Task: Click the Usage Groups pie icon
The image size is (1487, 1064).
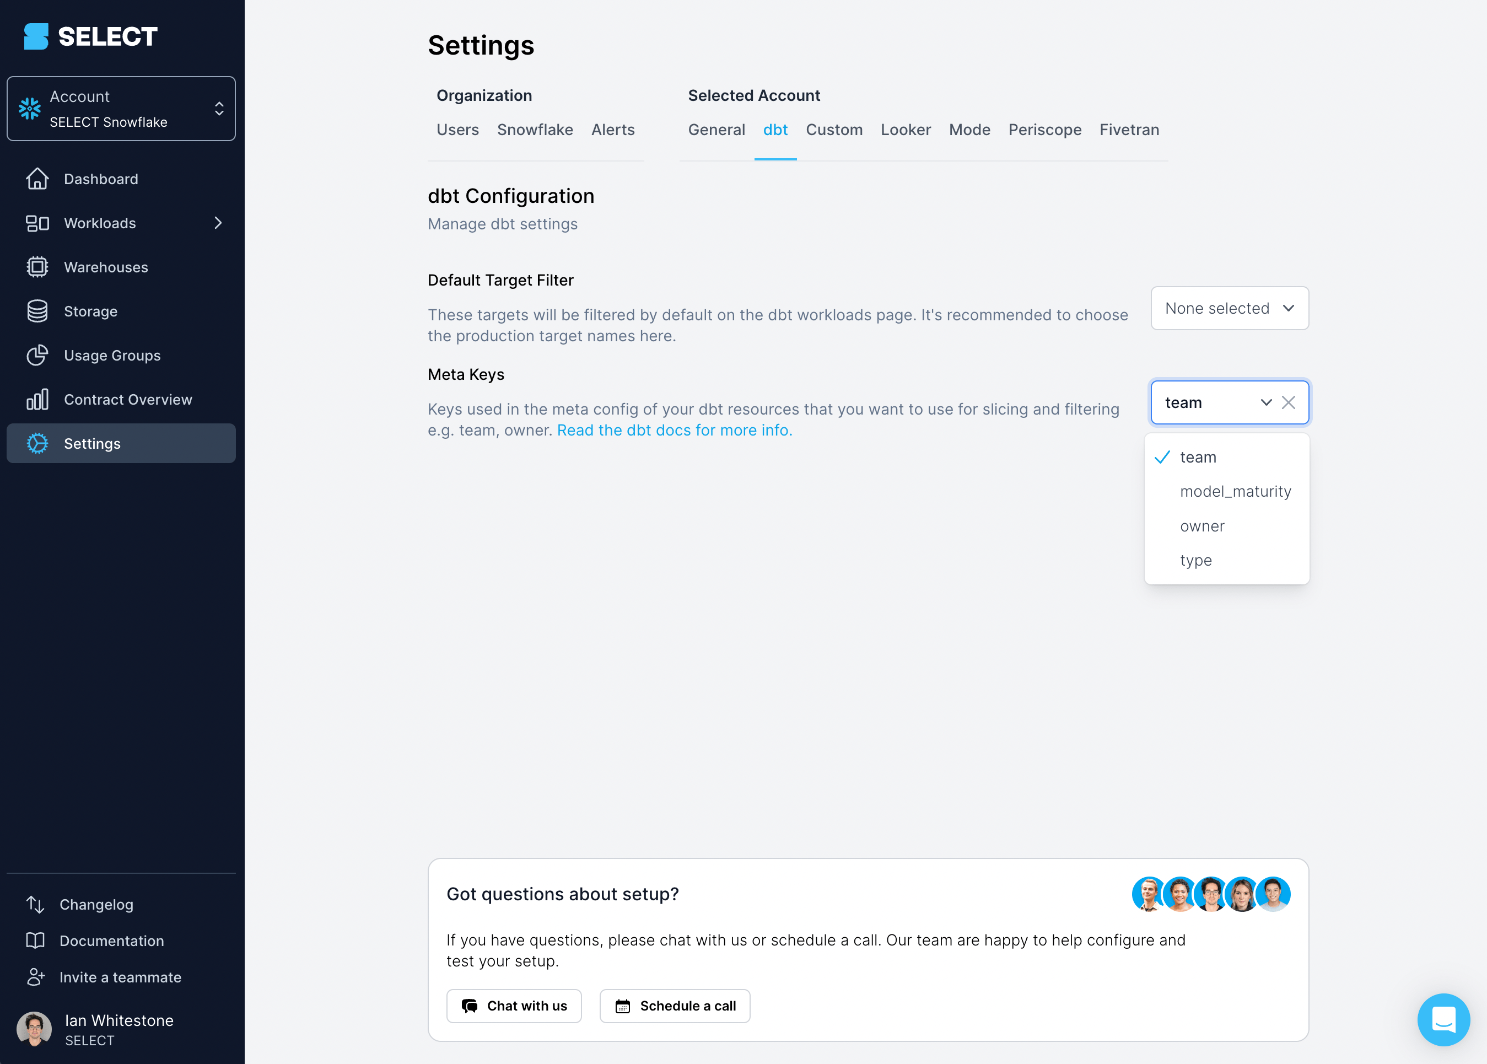Action: [x=37, y=355]
